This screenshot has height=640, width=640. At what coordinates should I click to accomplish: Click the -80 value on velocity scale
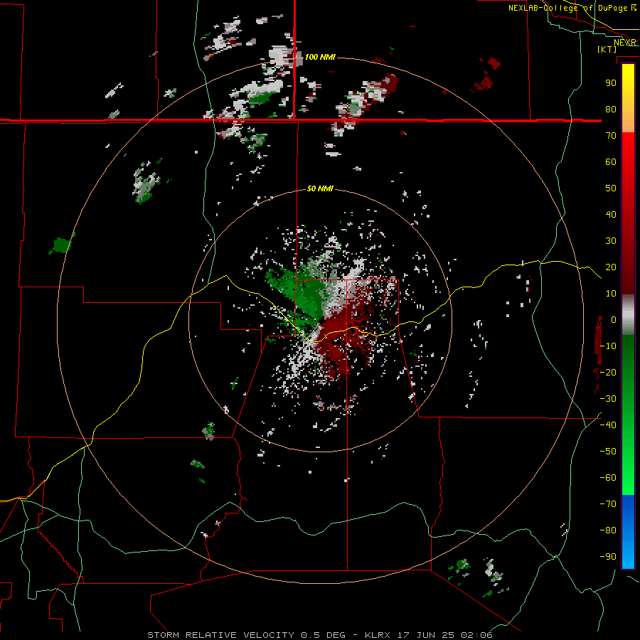[609, 530]
